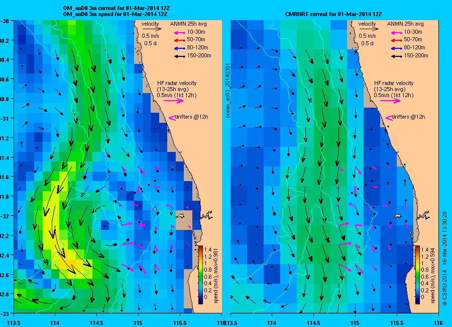Screen dimensions: 452x327
Task: Click the '0.5 d' text in the right map
Action: 367,44
